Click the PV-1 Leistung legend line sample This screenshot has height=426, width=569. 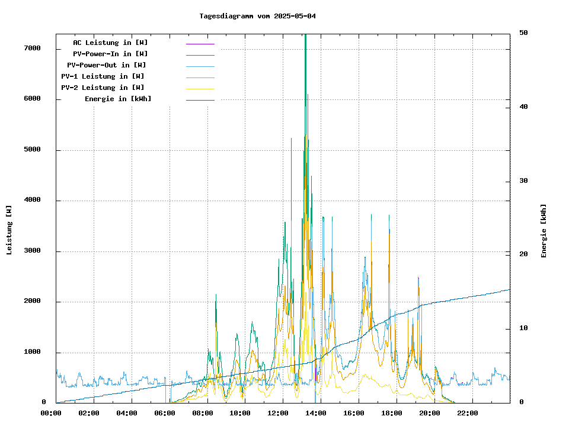pyautogui.click(x=200, y=78)
